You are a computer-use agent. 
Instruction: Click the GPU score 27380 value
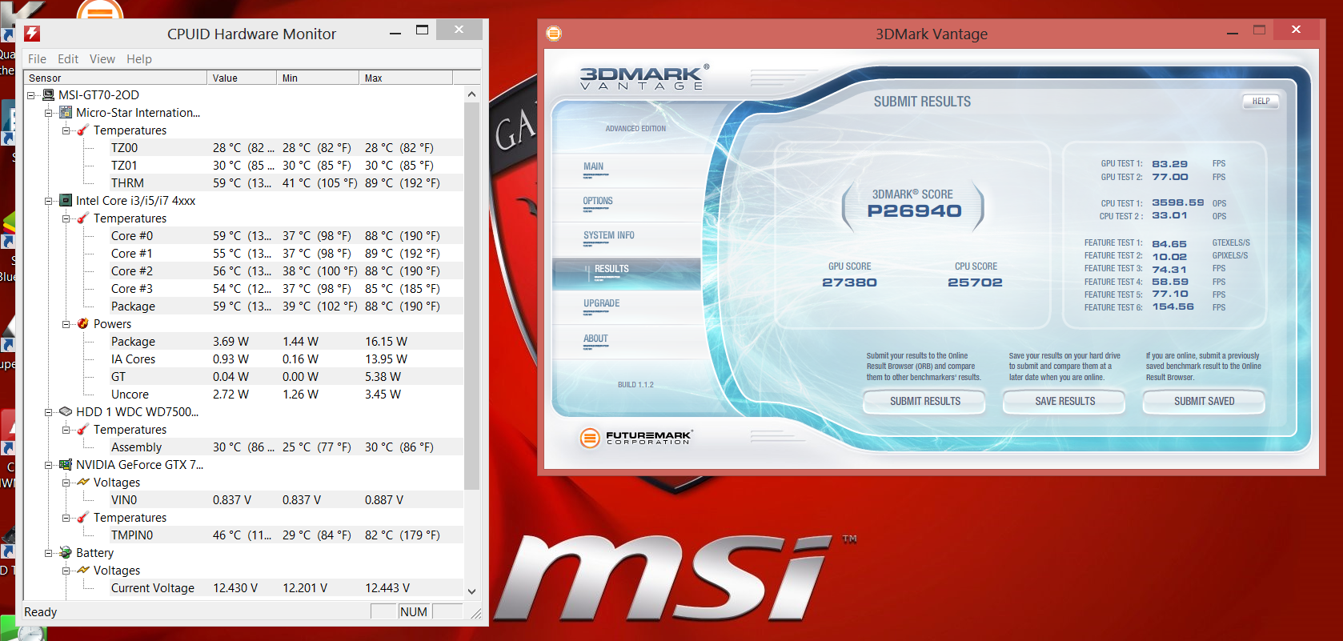(849, 282)
